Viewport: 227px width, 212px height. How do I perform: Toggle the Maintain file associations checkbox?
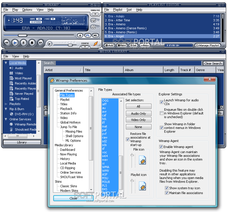pyautogui.click(x=167, y=193)
